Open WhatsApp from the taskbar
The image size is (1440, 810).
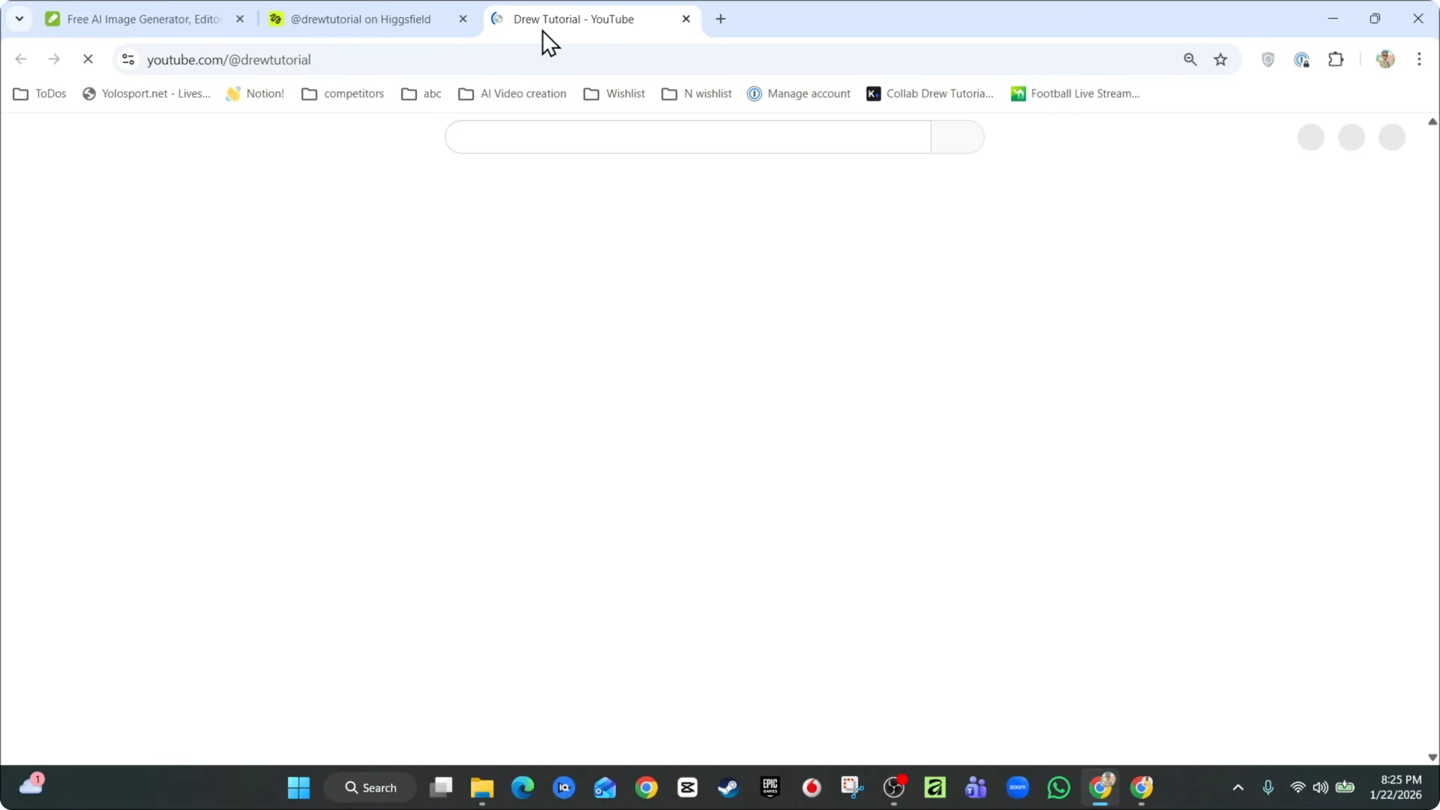pos(1057,787)
